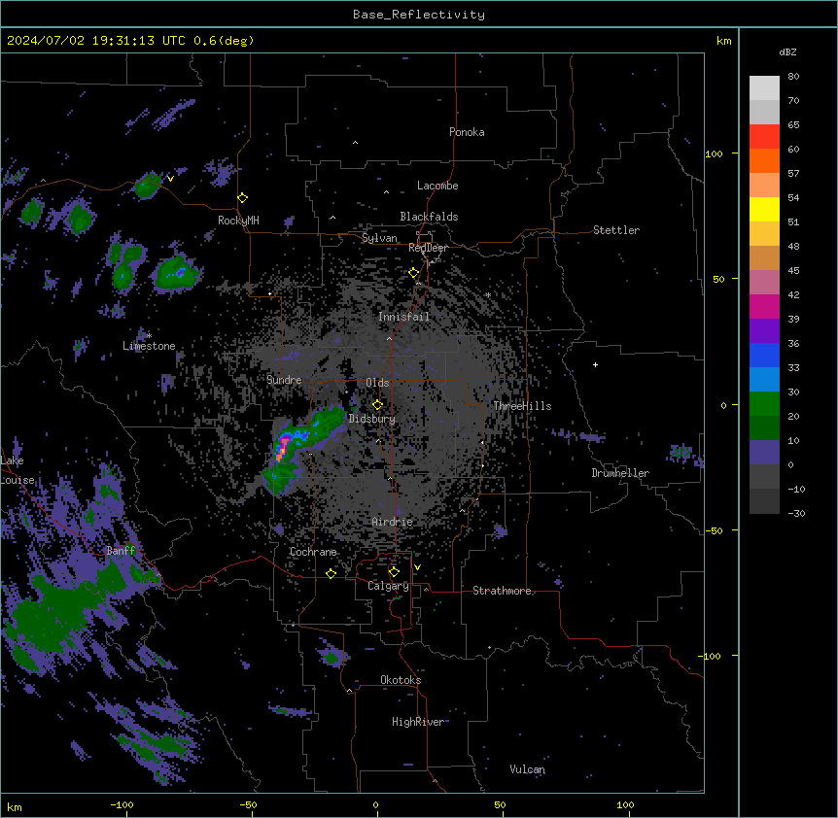Click the asterisk marker above Limestone

pos(149,336)
